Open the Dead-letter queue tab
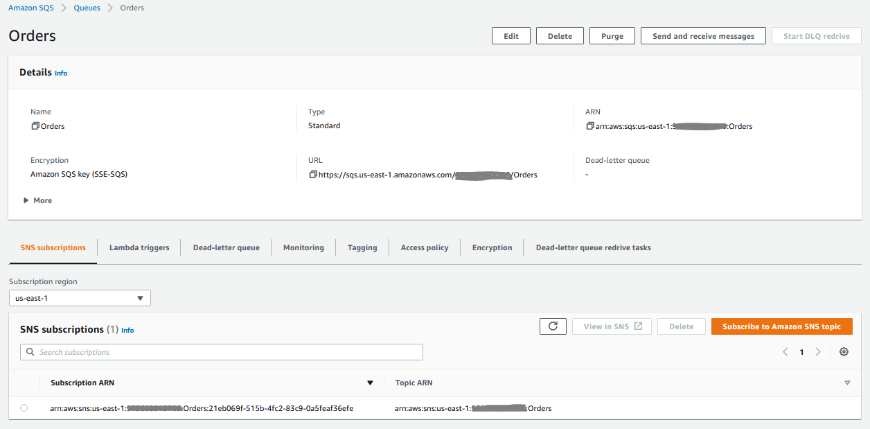870x429 pixels. pos(227,247)
